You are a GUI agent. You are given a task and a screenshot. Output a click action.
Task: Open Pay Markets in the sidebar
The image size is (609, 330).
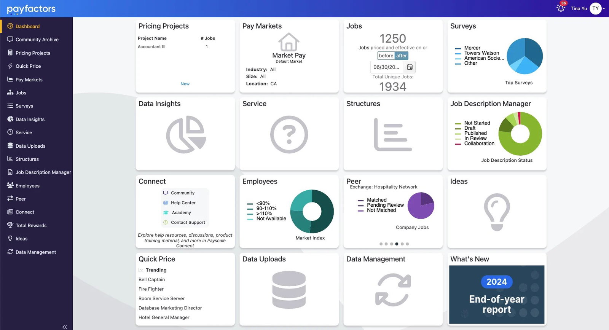click(x=37, y=80)
